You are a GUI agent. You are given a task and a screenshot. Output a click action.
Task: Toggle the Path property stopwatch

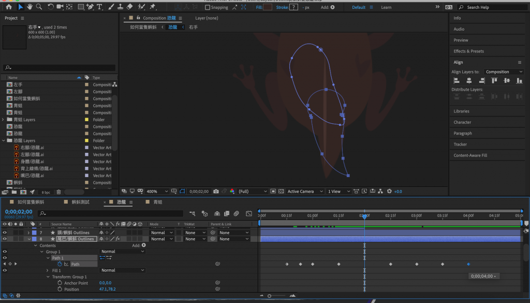[x=60, y=264]
